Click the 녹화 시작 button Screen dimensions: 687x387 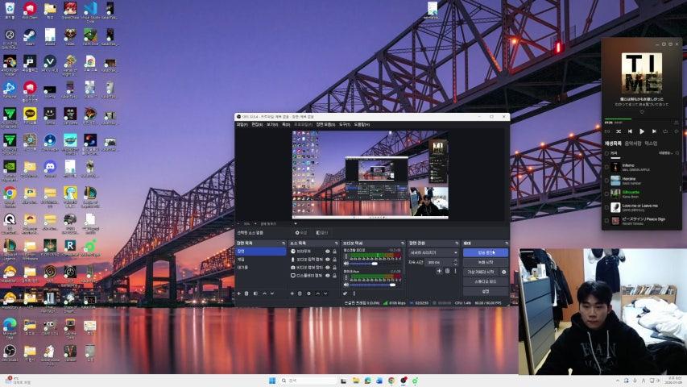pyautogui.click(x=485, y=262)
